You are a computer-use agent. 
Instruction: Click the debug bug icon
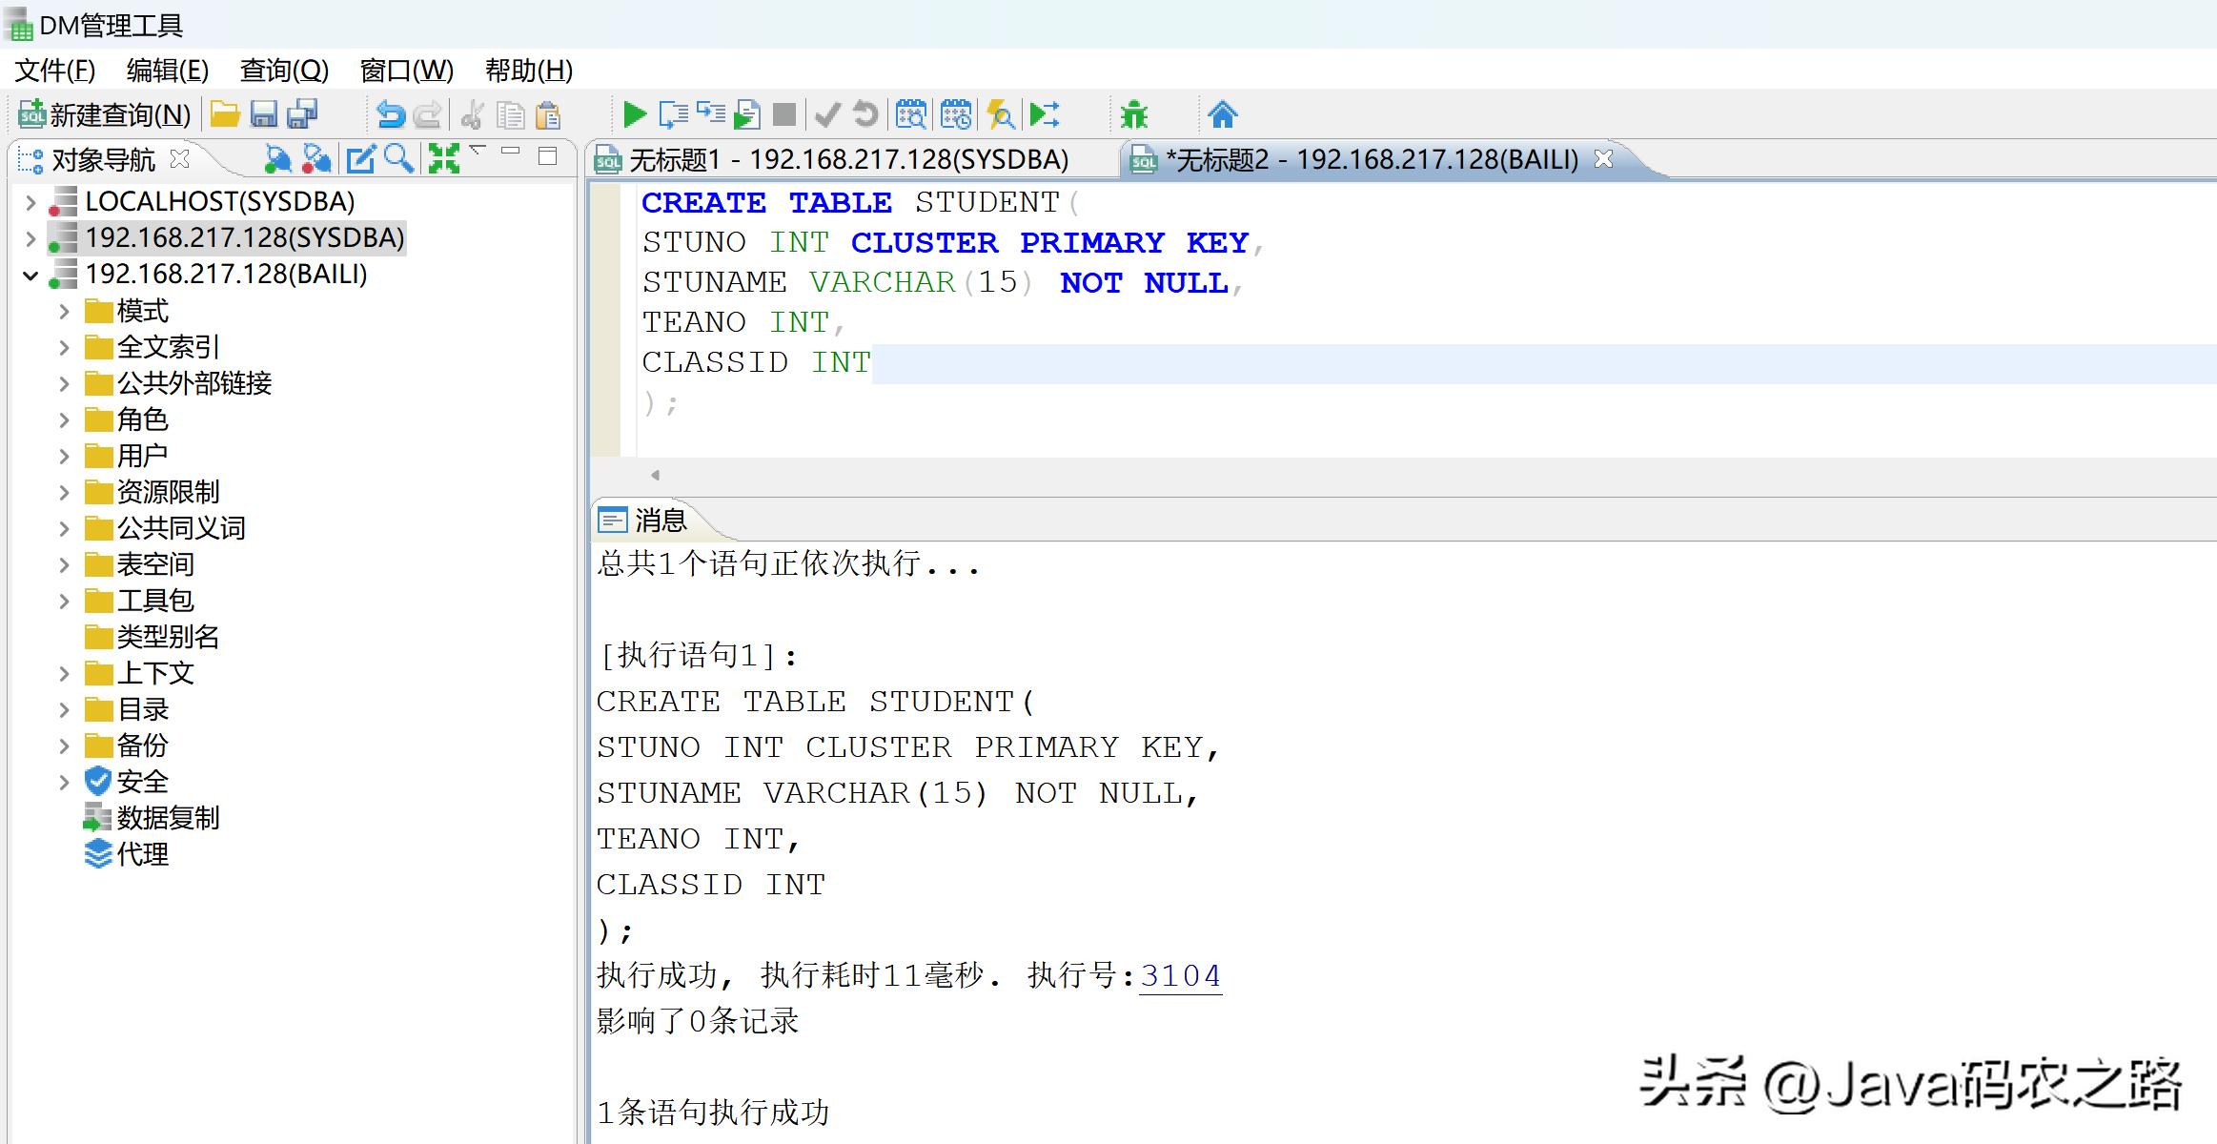(1134, 115)
